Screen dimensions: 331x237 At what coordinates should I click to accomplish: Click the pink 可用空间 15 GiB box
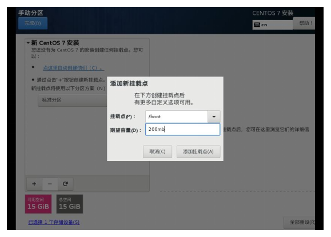point(38,204)
